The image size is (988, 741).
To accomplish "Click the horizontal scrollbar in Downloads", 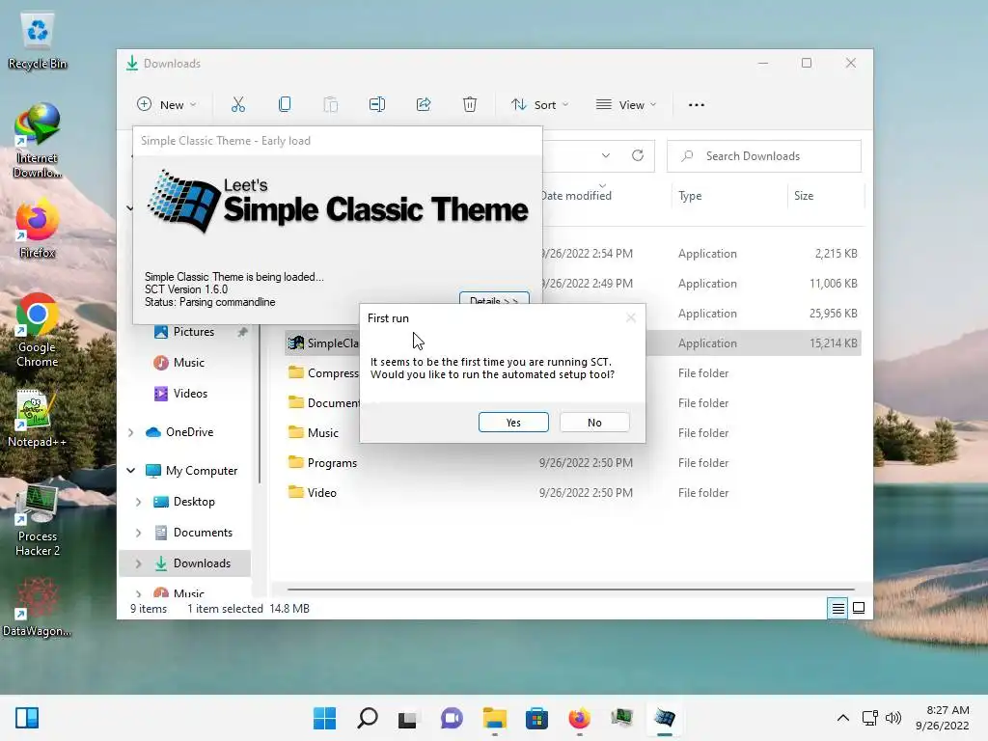I will [x=570, y=590].
